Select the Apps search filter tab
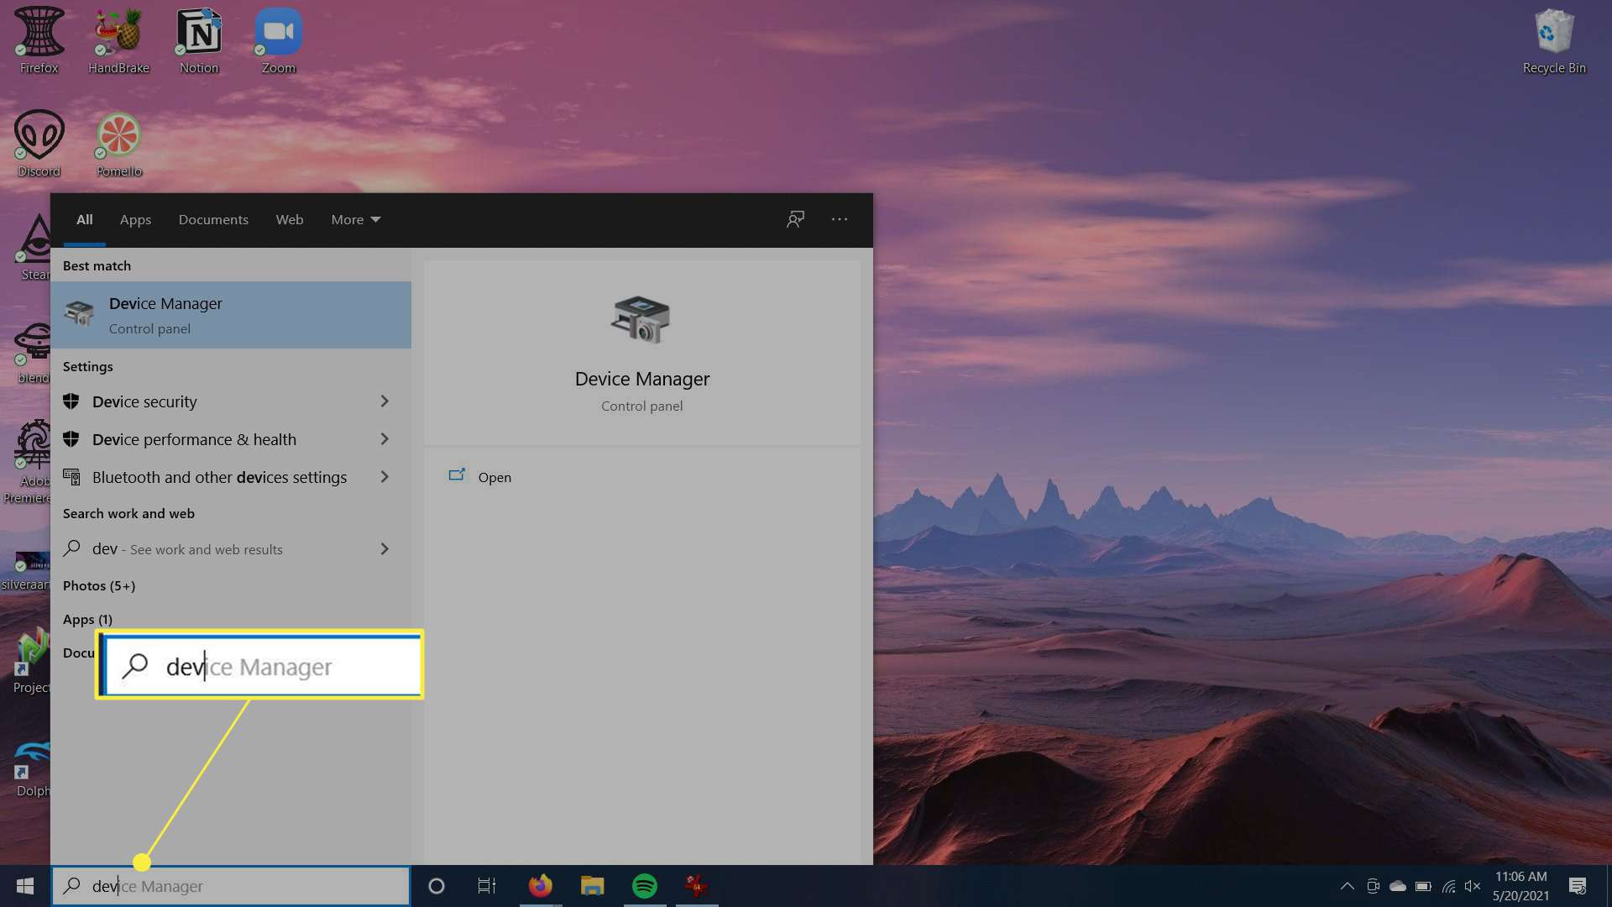 [135, 219]
